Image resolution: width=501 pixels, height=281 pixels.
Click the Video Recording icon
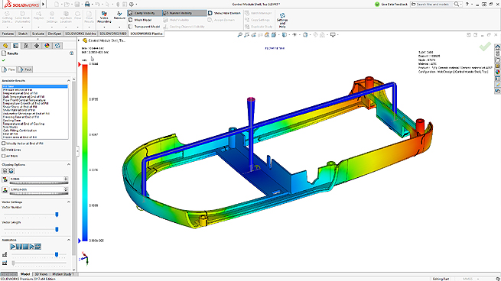[x=104, y=14]
